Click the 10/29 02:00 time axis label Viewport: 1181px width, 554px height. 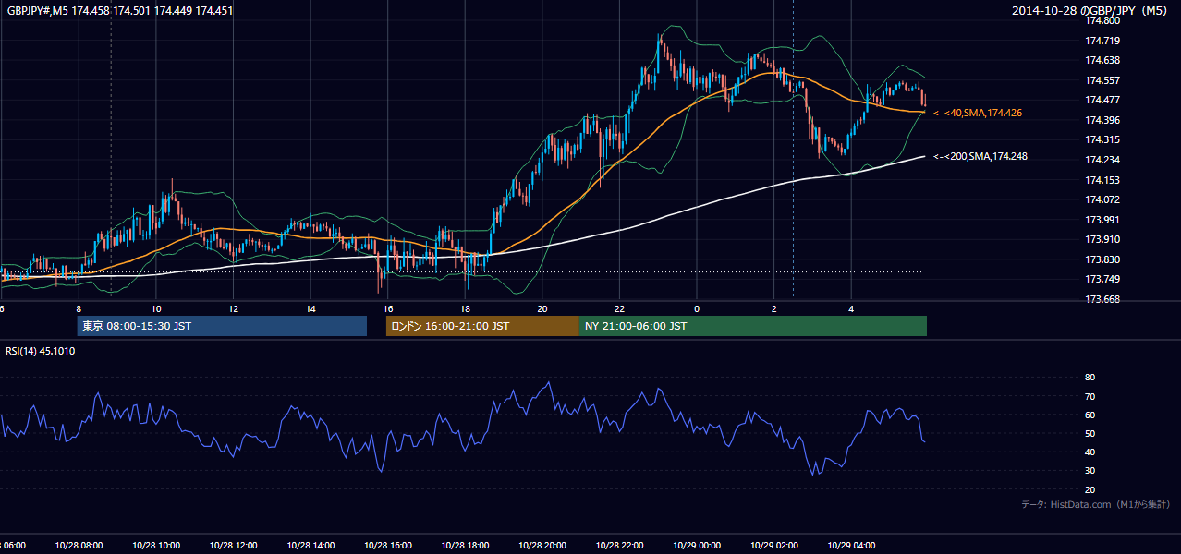tap(773, 545)
